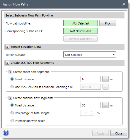
Task: Click the Select Subbasin Flow Path Polyline header
Action: [x=64, y=15]
